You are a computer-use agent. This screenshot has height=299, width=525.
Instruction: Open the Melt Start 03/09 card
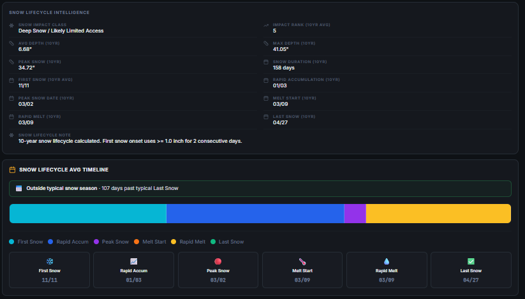[302, 270]
